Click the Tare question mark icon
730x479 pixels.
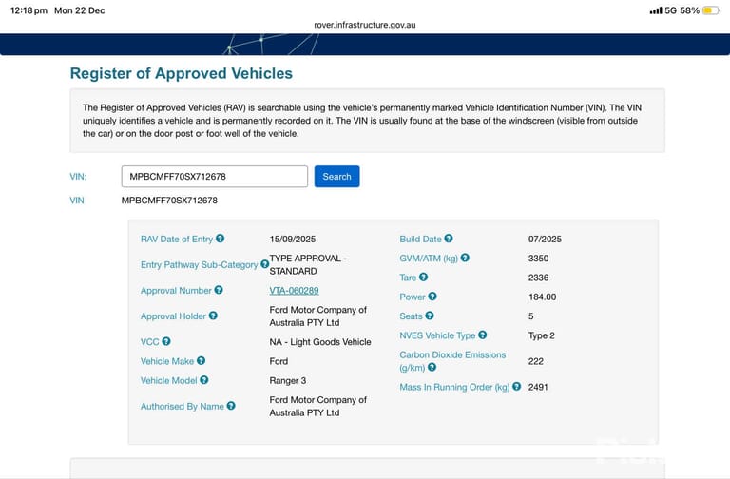point(423,277)
